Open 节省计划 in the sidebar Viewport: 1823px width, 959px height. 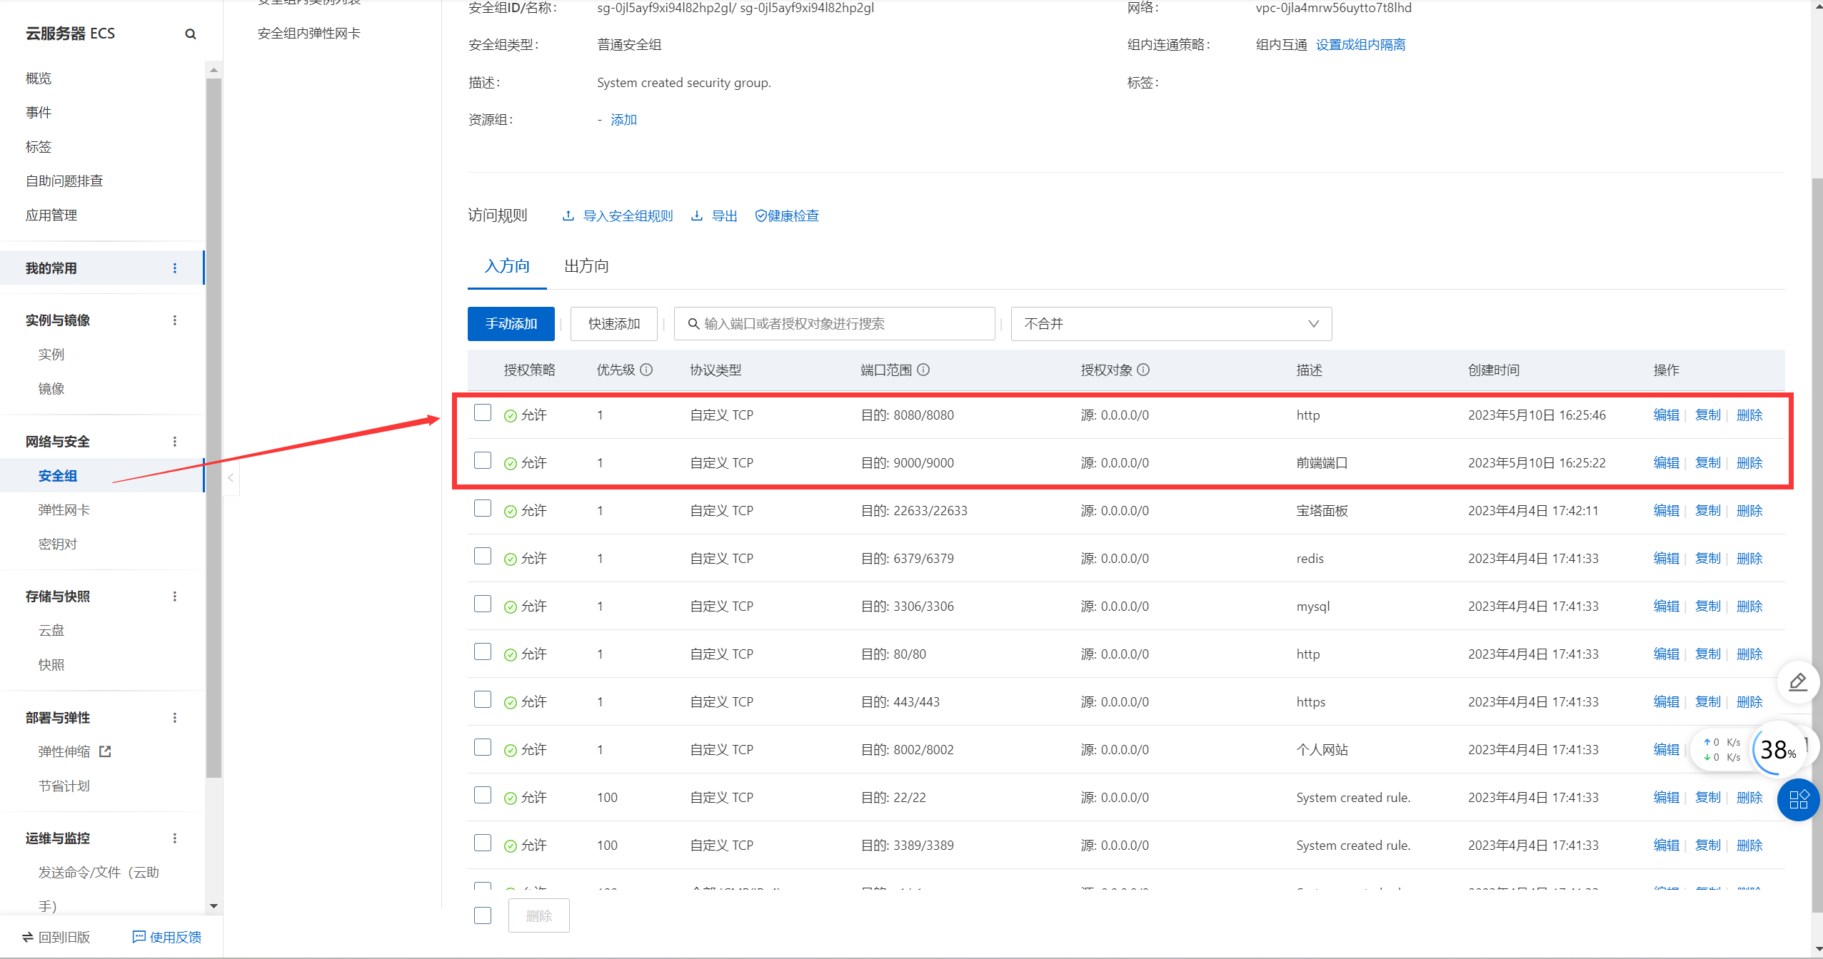[64, 786]
